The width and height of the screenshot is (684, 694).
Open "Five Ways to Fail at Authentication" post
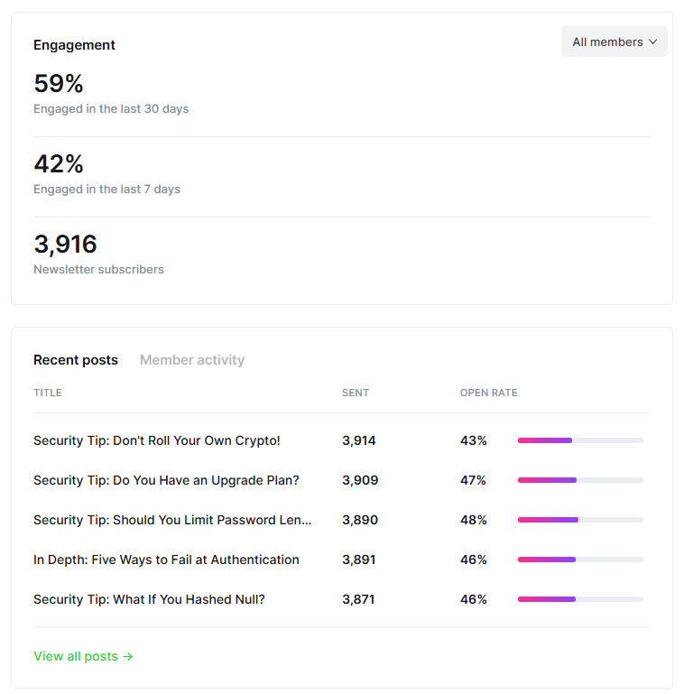pyautogui.click(x=166, y=560)
